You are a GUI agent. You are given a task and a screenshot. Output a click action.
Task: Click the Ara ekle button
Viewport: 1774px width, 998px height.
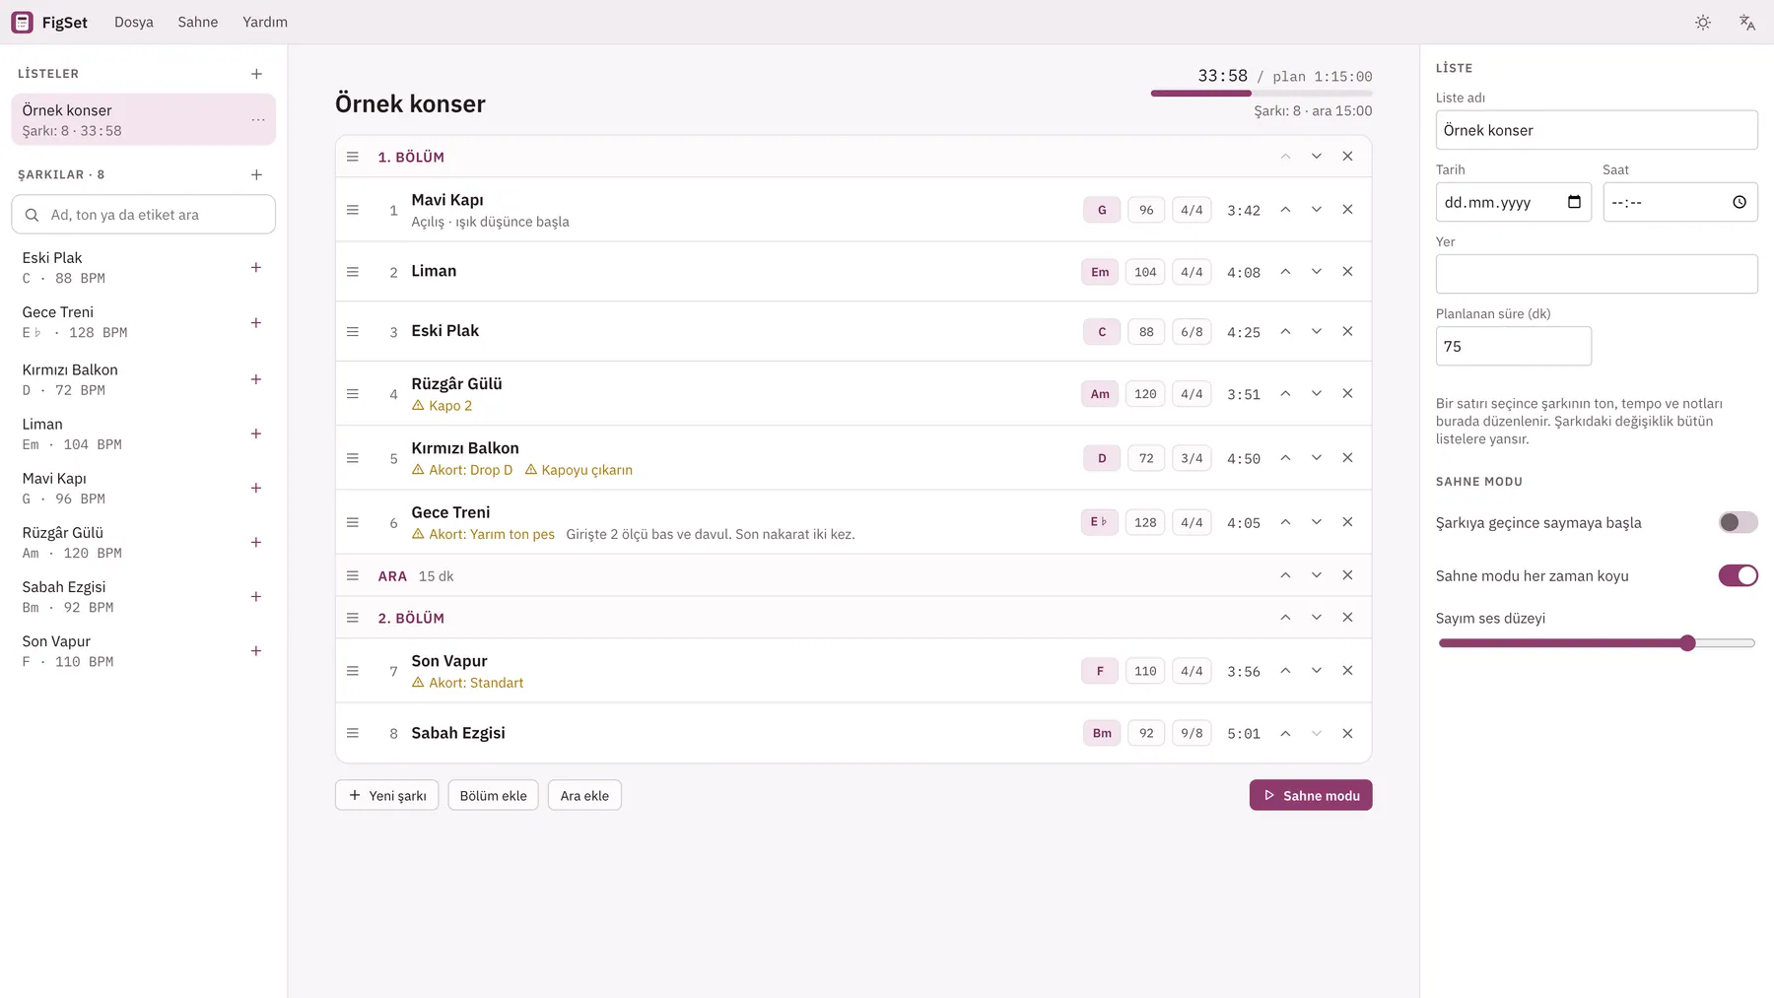point(584,795)
